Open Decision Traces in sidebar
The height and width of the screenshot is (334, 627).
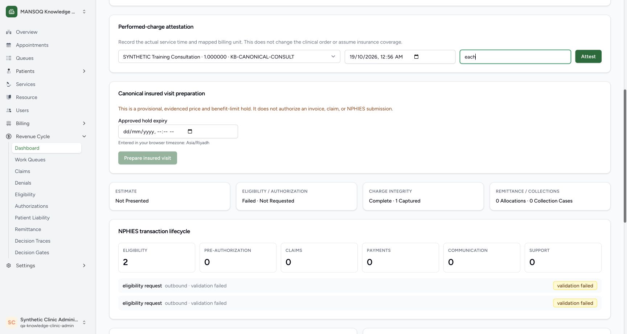(33, 241)
